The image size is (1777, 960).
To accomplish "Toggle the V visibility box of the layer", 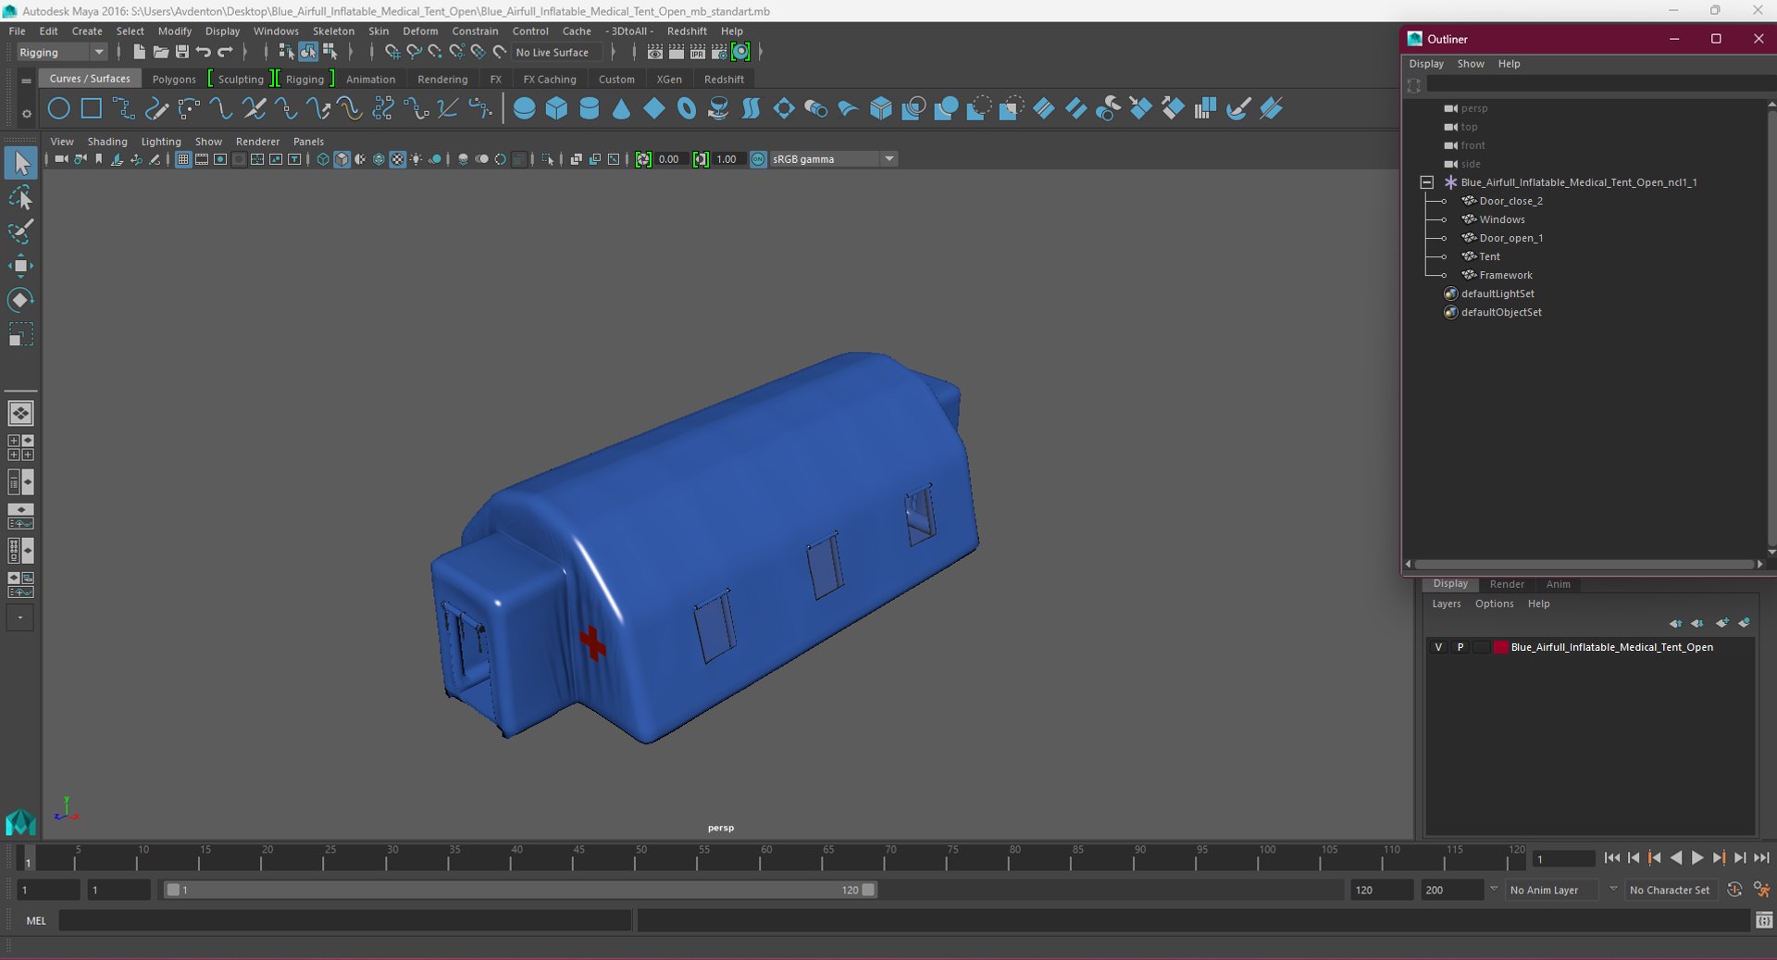I will (1438, 647).
